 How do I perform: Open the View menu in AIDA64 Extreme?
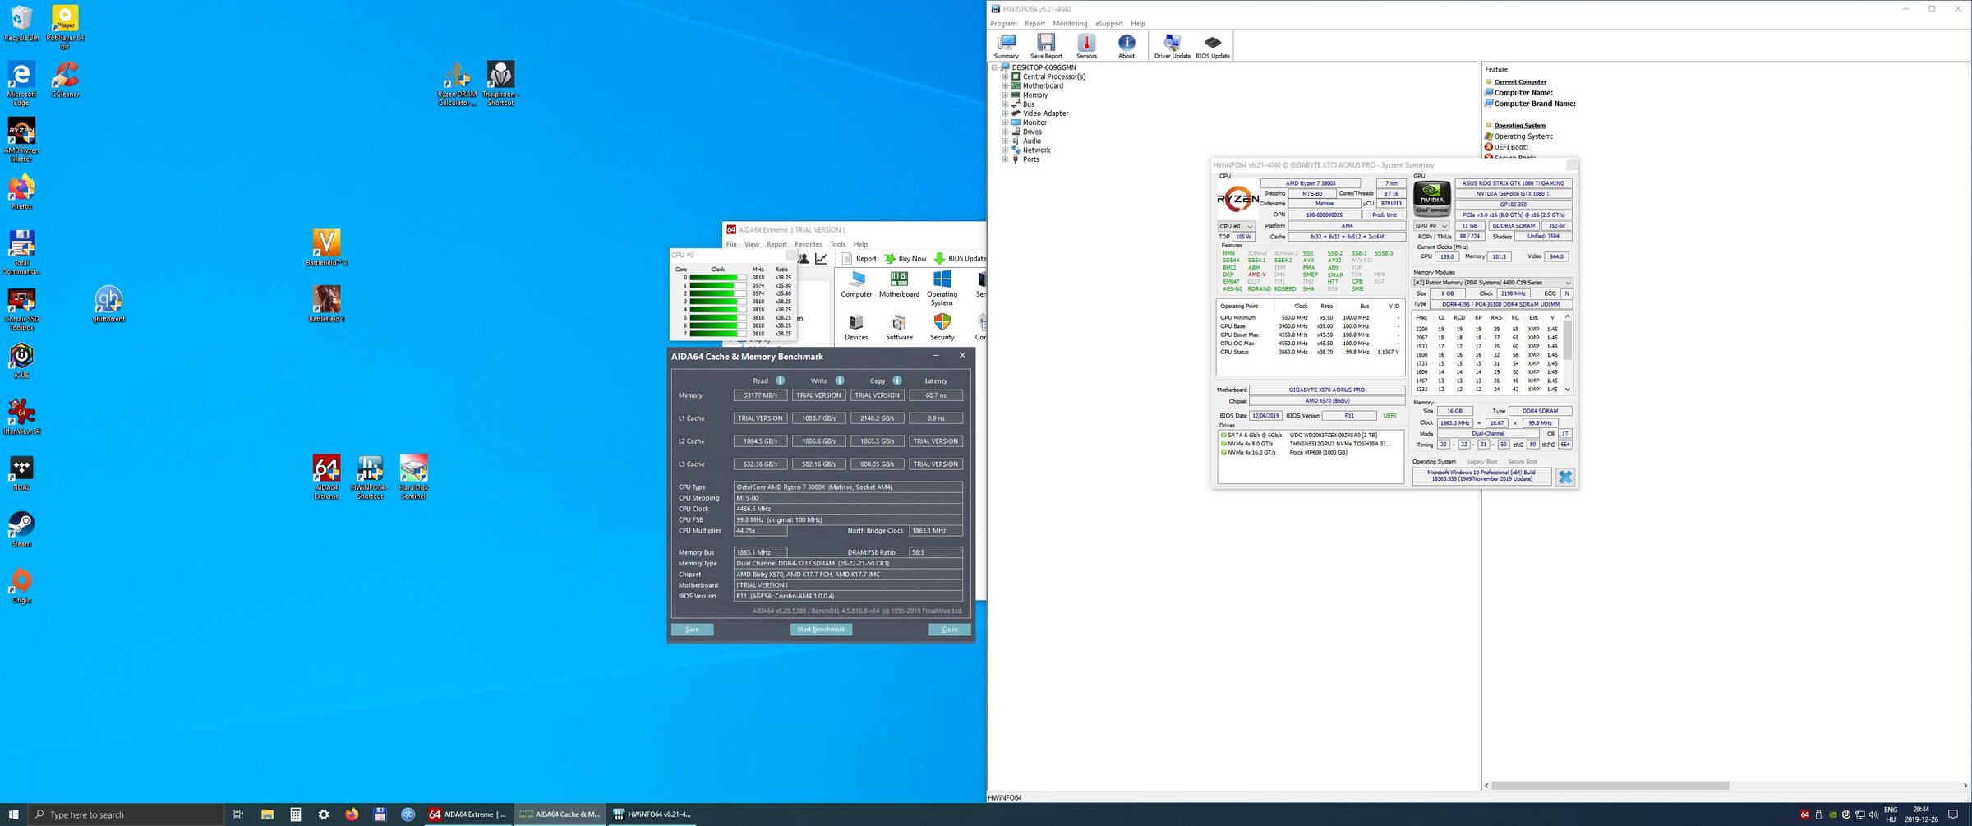pyautogui.click(x=752, y=244)
